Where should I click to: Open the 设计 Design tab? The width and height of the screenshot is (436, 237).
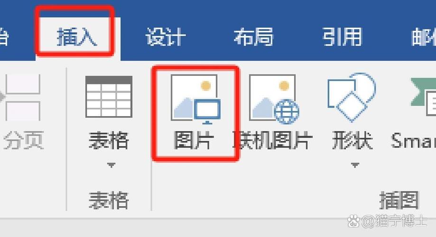166,36
